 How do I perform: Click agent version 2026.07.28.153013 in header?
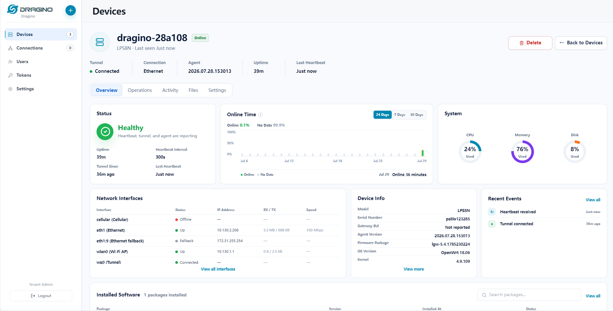coord(210,71)
